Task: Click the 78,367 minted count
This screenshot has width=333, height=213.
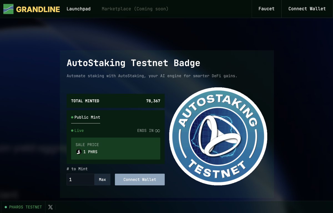Action: pyautogui.click(x=153, y=101)
